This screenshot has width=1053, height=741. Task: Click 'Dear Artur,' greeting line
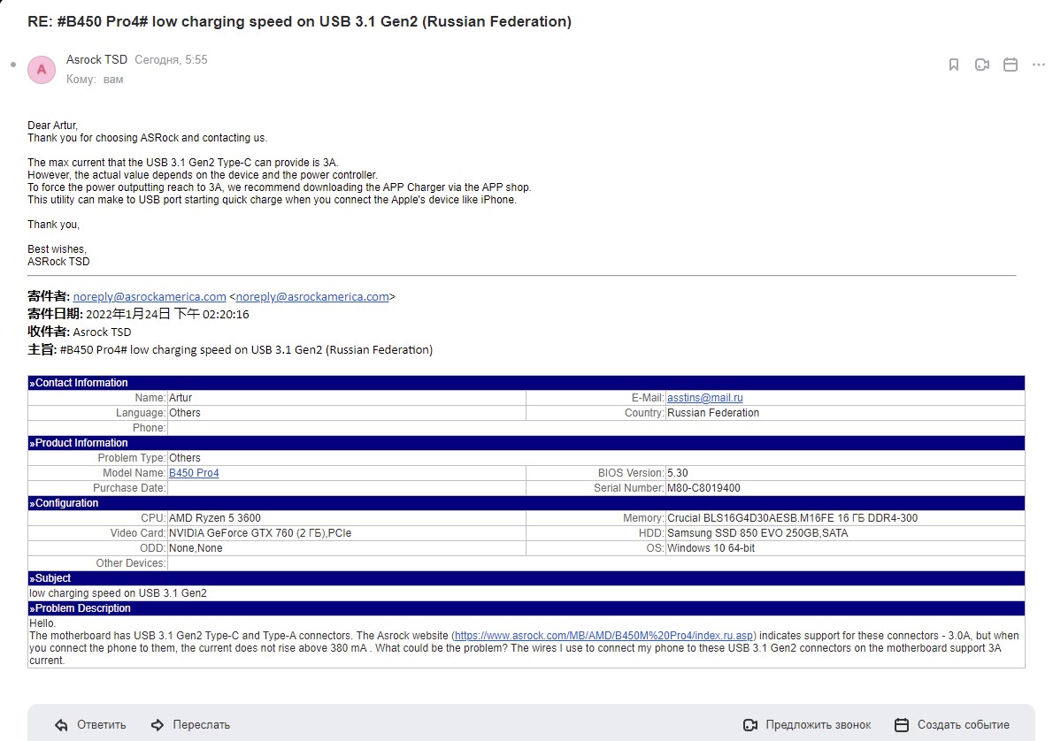[52, 126]
